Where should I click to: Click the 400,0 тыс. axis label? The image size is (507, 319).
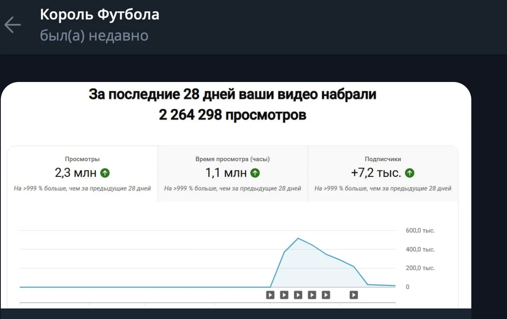(420, 249)
